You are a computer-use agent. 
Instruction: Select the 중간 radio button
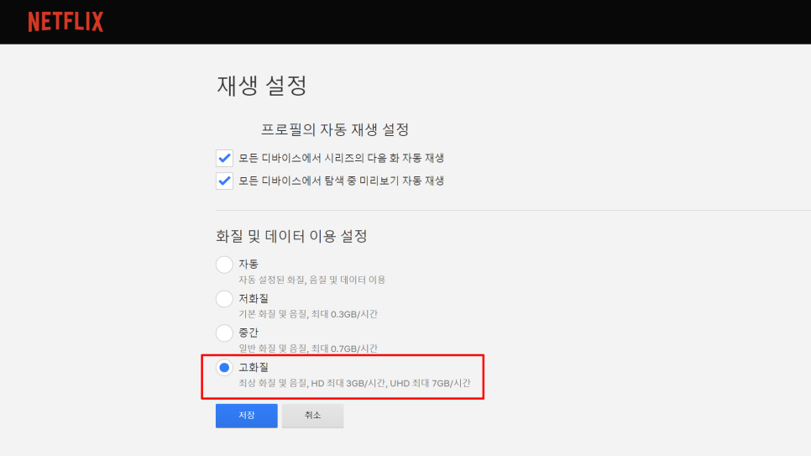click(224, 333)
